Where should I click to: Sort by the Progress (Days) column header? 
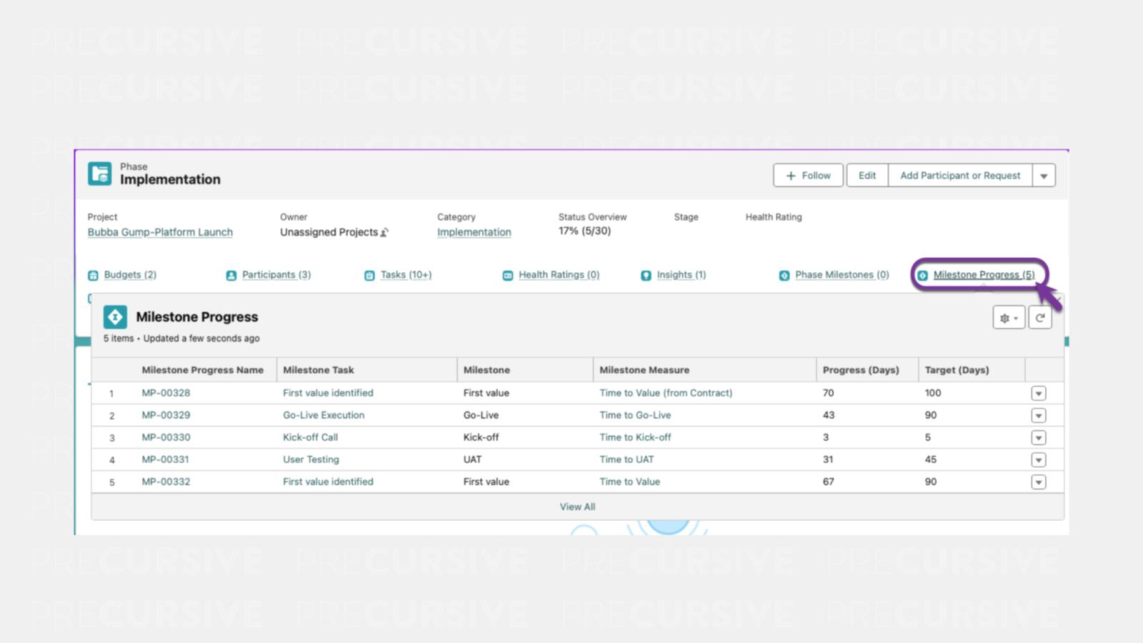(x=860, y=370)
